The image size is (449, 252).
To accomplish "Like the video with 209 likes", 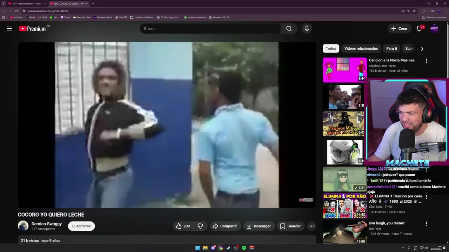I will point(183,226).
